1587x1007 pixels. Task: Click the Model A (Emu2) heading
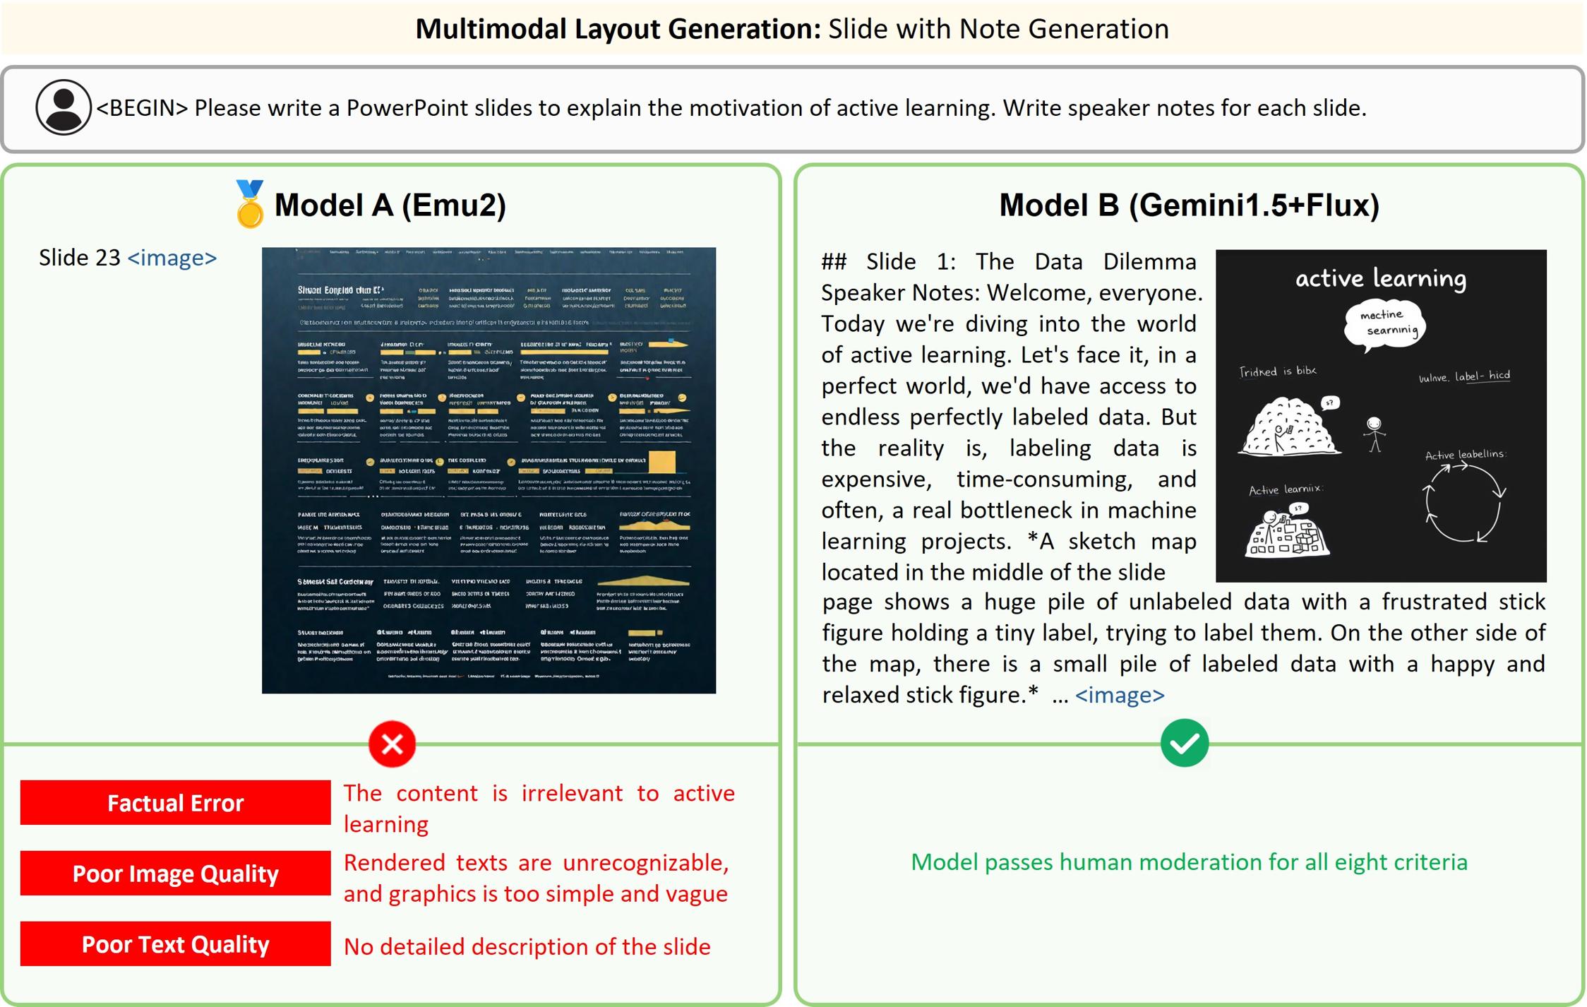point(390,205)
